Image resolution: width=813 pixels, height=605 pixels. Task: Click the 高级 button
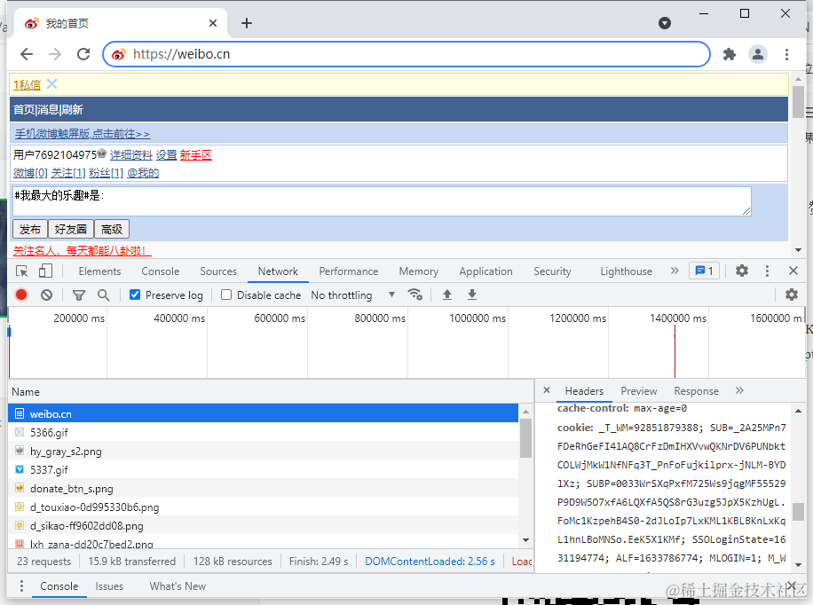112,229
